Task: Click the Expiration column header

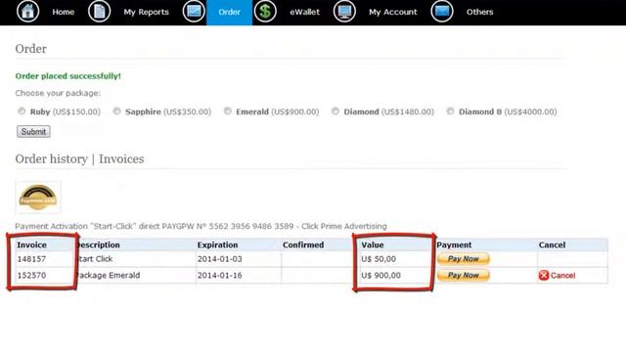Action: click(217, 244)
